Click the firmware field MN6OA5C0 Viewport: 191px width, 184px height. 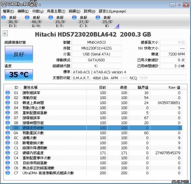click(97, 42)
